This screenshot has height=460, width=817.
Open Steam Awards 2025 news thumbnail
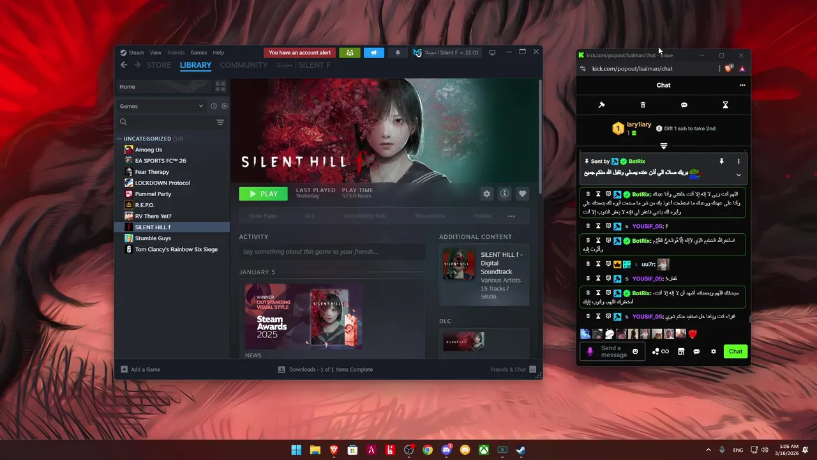[x=304, y=316]
